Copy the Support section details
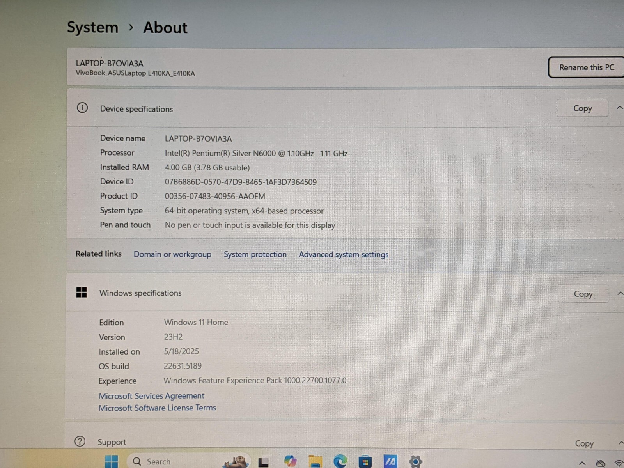 click(584, 443)
